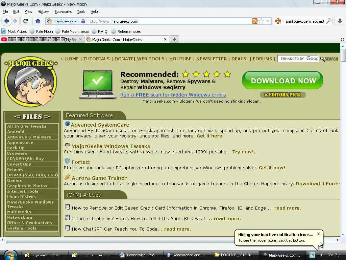Viewport: 346px width, 260px height.
Task: Click MajorGeeks Windows Tweaks icon
Action: (67, 145)
